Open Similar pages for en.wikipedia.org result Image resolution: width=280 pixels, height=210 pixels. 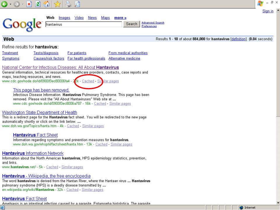coord(92,190)
